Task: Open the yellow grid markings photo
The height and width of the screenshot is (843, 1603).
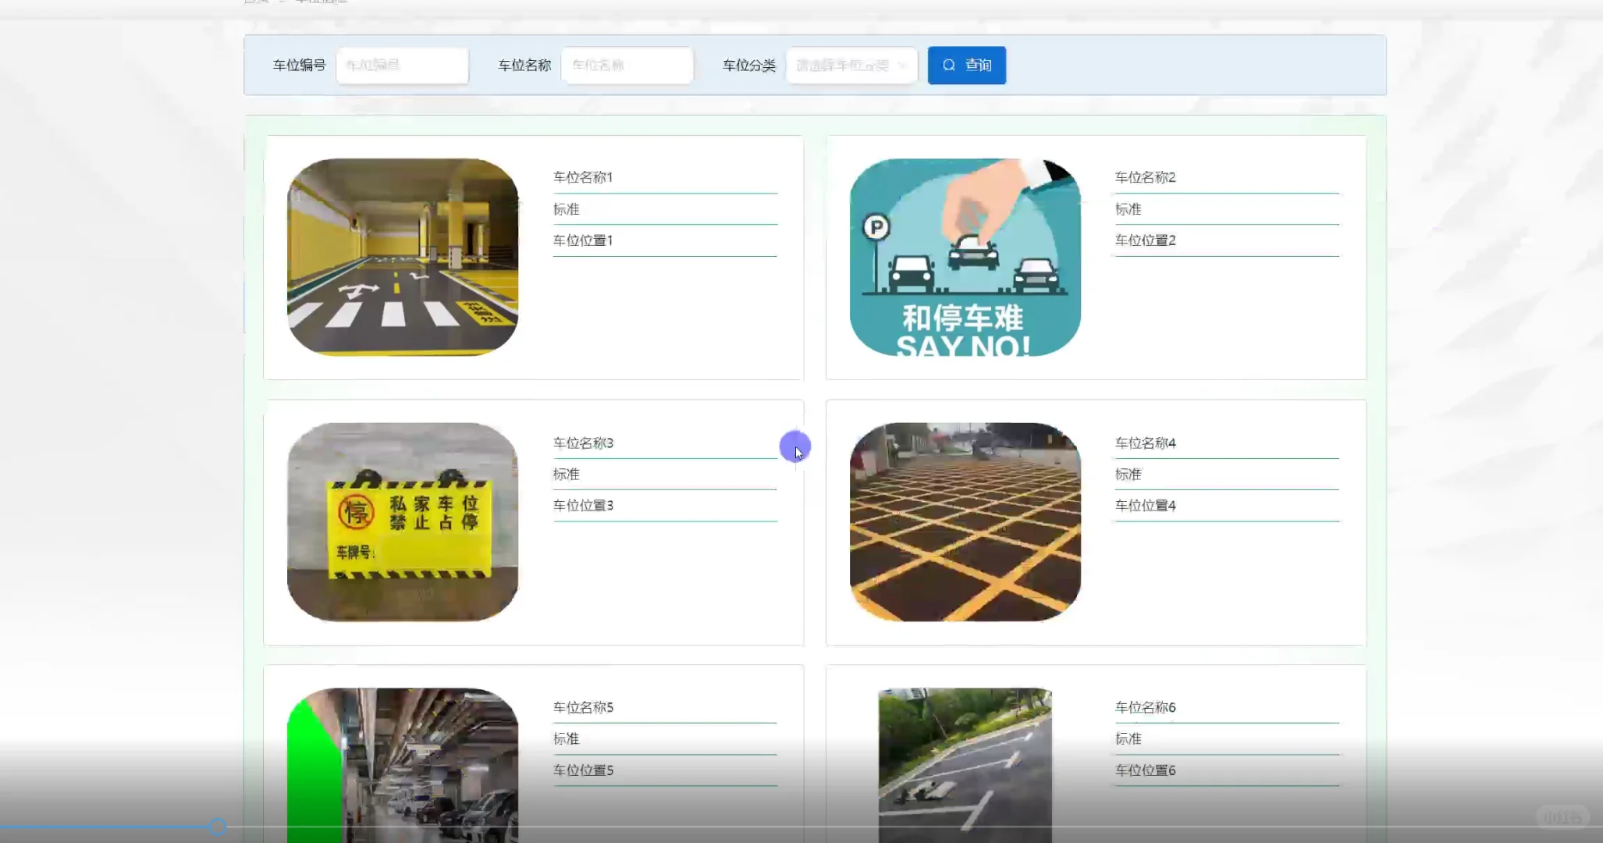Action: (965, 521)
